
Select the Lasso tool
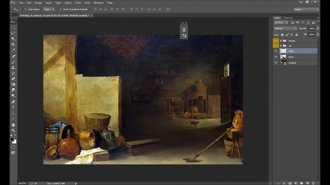13,33
